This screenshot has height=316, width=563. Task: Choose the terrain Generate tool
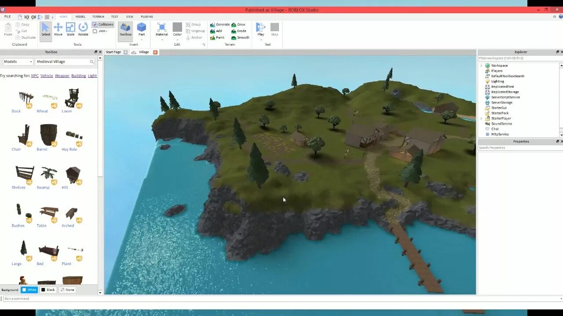click(220, 25)
